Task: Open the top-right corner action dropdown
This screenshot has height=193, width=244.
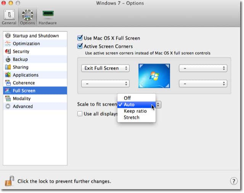Action: [203, 68]
